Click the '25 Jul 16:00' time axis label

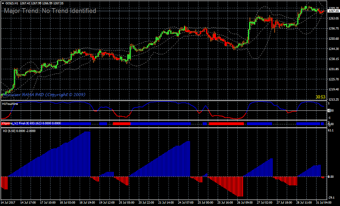[226, 203]
